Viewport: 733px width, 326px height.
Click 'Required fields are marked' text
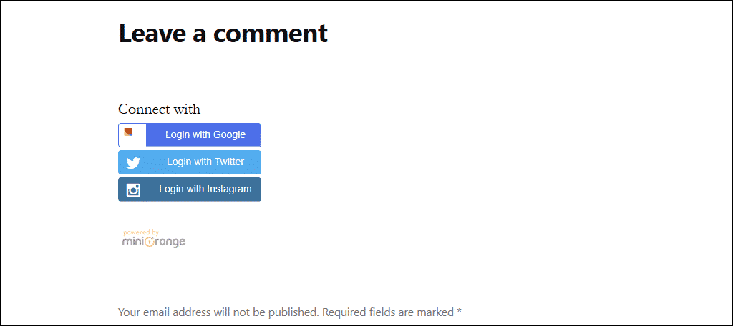coord(388,312)
